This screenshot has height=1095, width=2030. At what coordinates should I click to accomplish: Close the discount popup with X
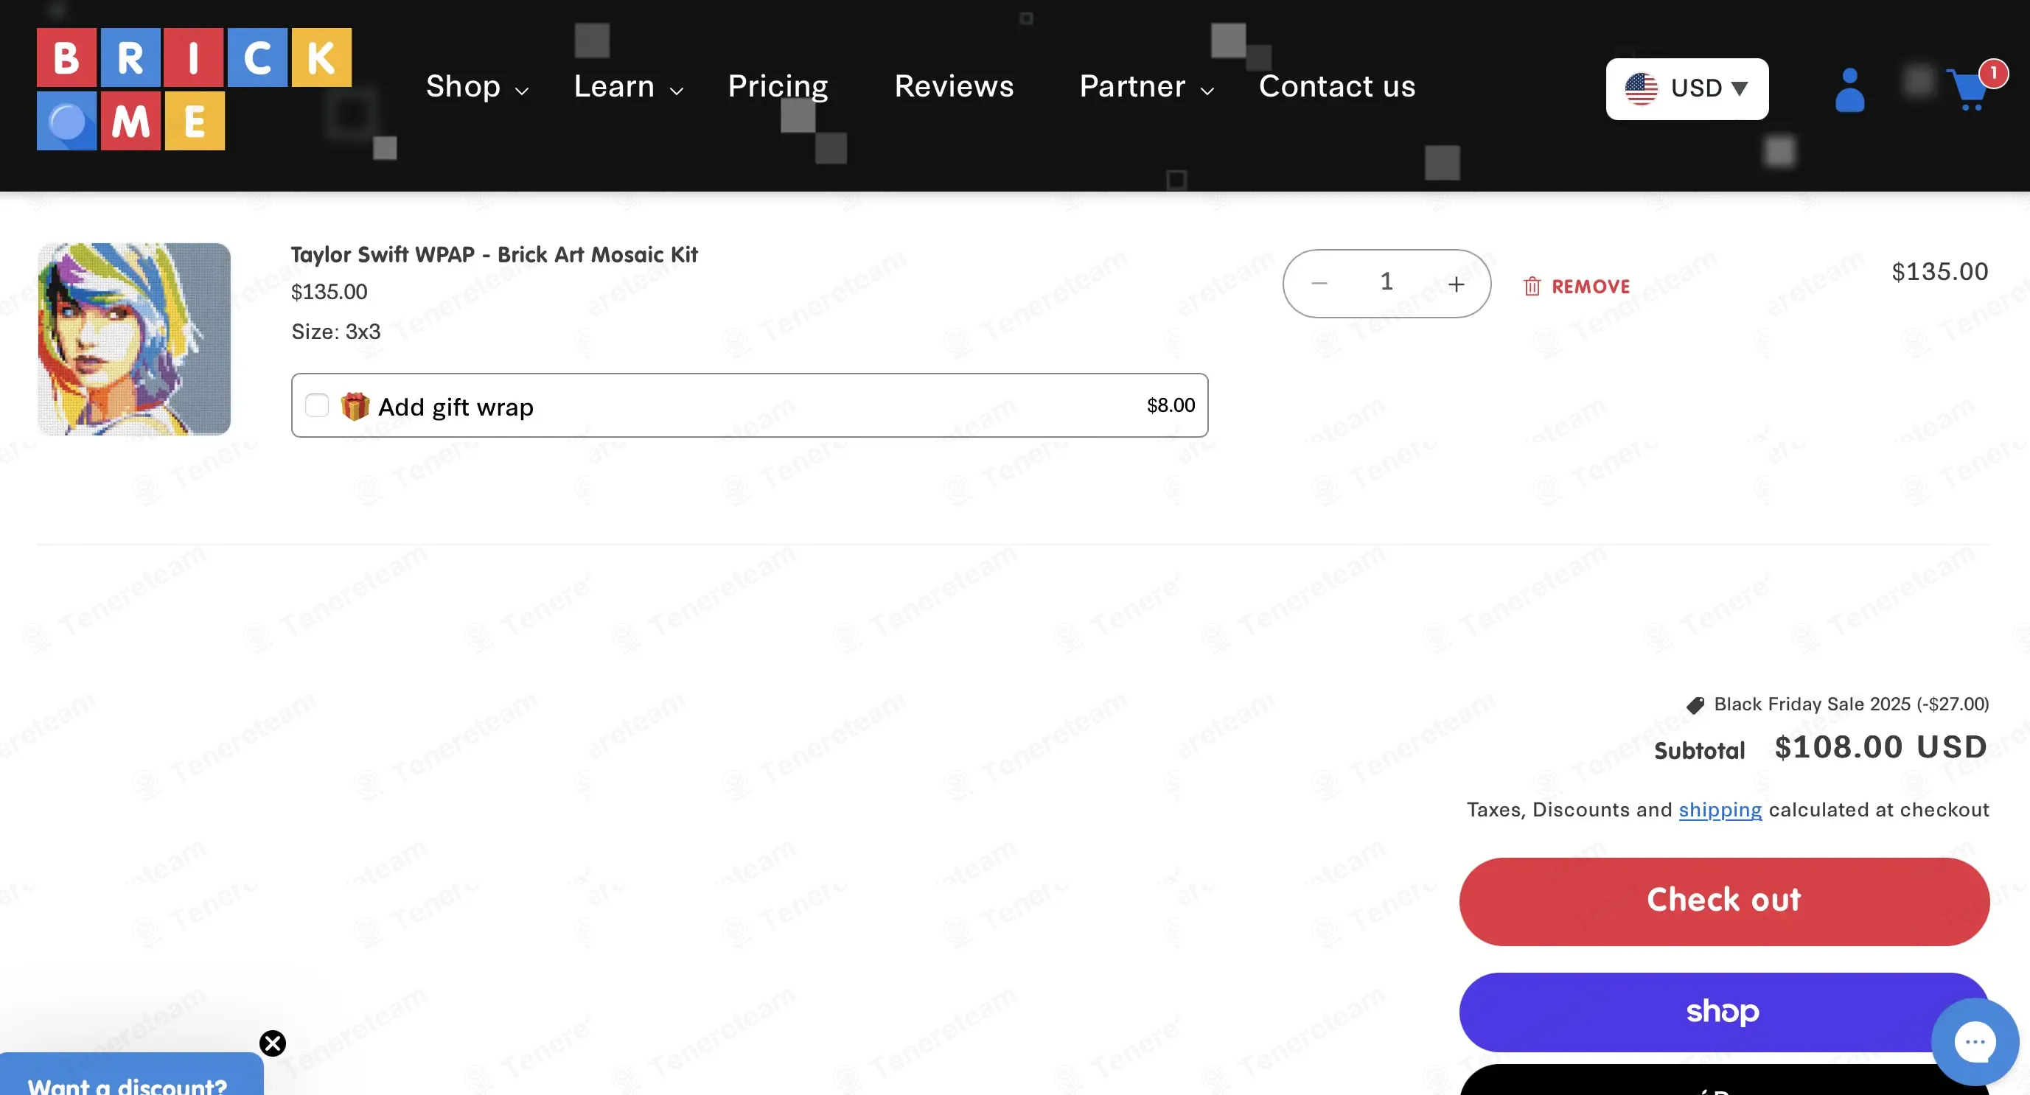pos(273,1043)
